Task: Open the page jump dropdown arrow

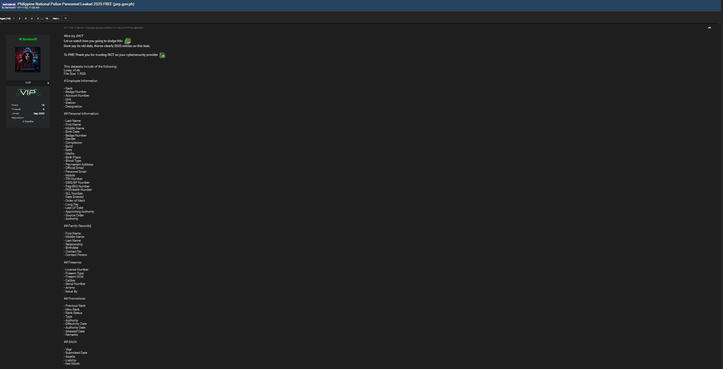Action: pos(66,18)
